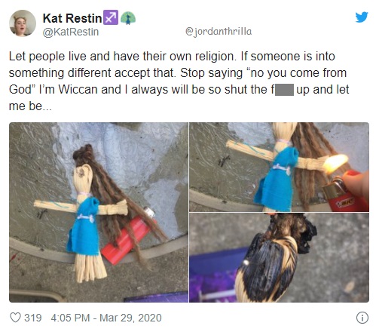Open Kat Restin's profile avatar
The image size is (376, 329).
[23, 23]
